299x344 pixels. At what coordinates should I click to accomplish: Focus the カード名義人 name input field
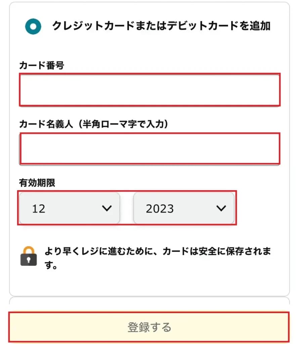click(x=149, y=148)
